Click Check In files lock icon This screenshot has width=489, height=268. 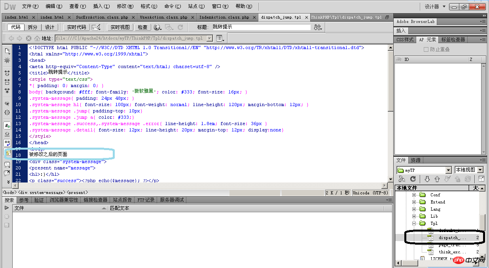pyautogui.click(x=458, y=179)
